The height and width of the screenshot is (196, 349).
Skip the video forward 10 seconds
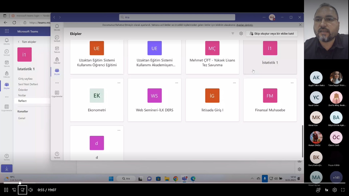[22, 190]
